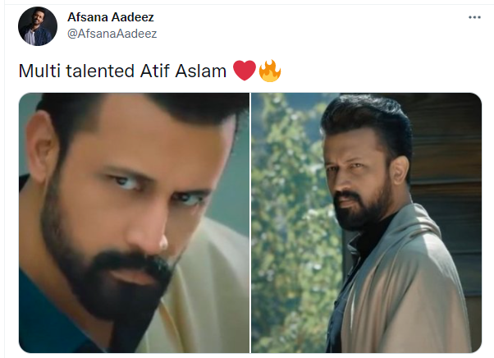494x358 pixels.
Task: Open the left close-up face photo
Action: [135, 223]
